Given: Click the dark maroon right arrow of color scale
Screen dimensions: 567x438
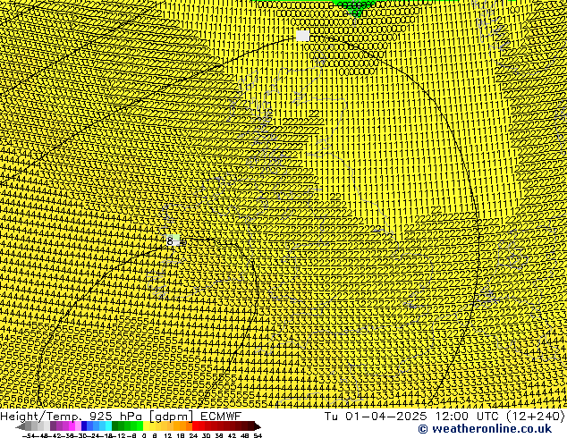Looking at the screenshot, I should [258, 426].
